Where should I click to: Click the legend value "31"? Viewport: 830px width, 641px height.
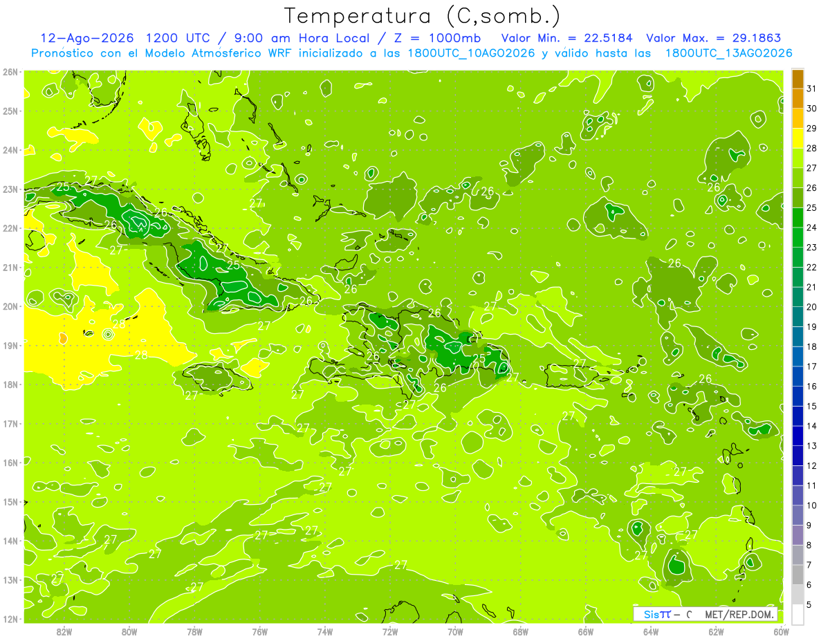point(812,89)
